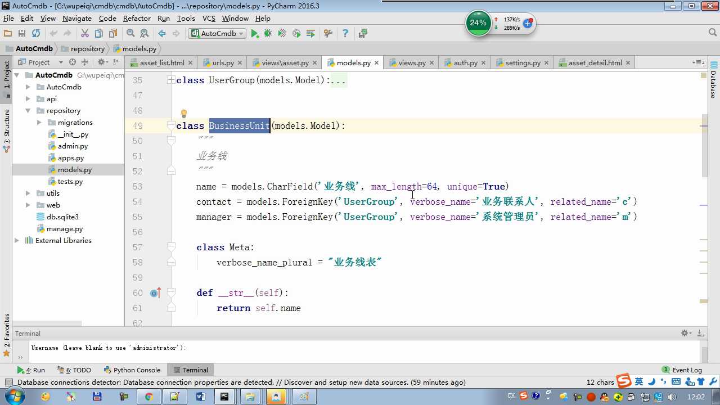Open Project panel gear settings

click(x=102, y=62)
